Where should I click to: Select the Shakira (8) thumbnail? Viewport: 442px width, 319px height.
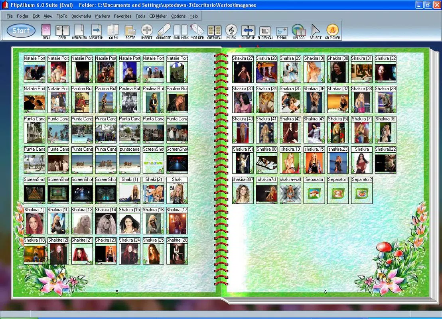click(x=385, y=130)
